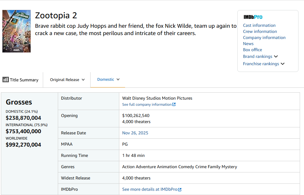The height and width of the screenshot is (195, 304).
Task: Open the Zootopia 2 poster thumbnail
Action: pos(17,31)
